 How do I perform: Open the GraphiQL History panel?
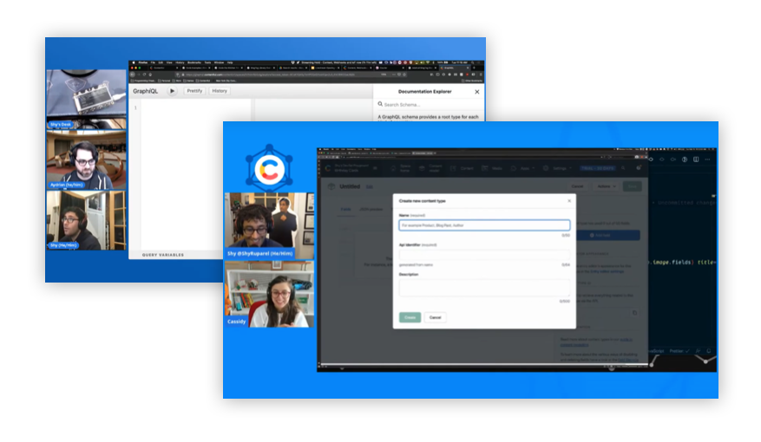[x=220, y=91]
